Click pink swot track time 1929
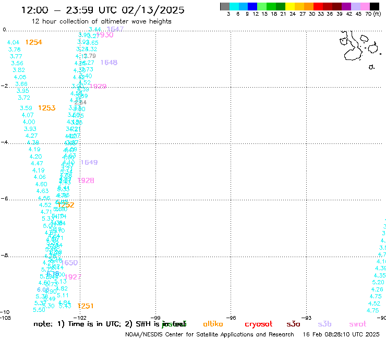The width and height of the screenshot is (386, 339). pyautogui.click(x=98, y=87)
